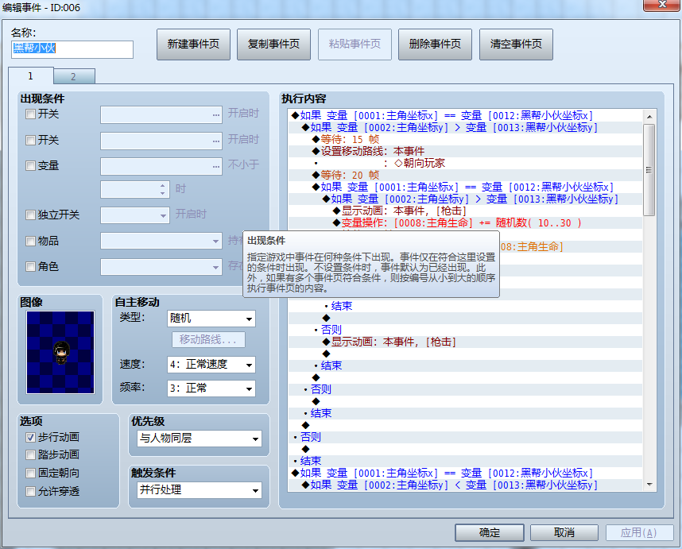The image size is (682, 549).
Task: Open the 触发条件 dropdown 并行处理
Action: 200,490
